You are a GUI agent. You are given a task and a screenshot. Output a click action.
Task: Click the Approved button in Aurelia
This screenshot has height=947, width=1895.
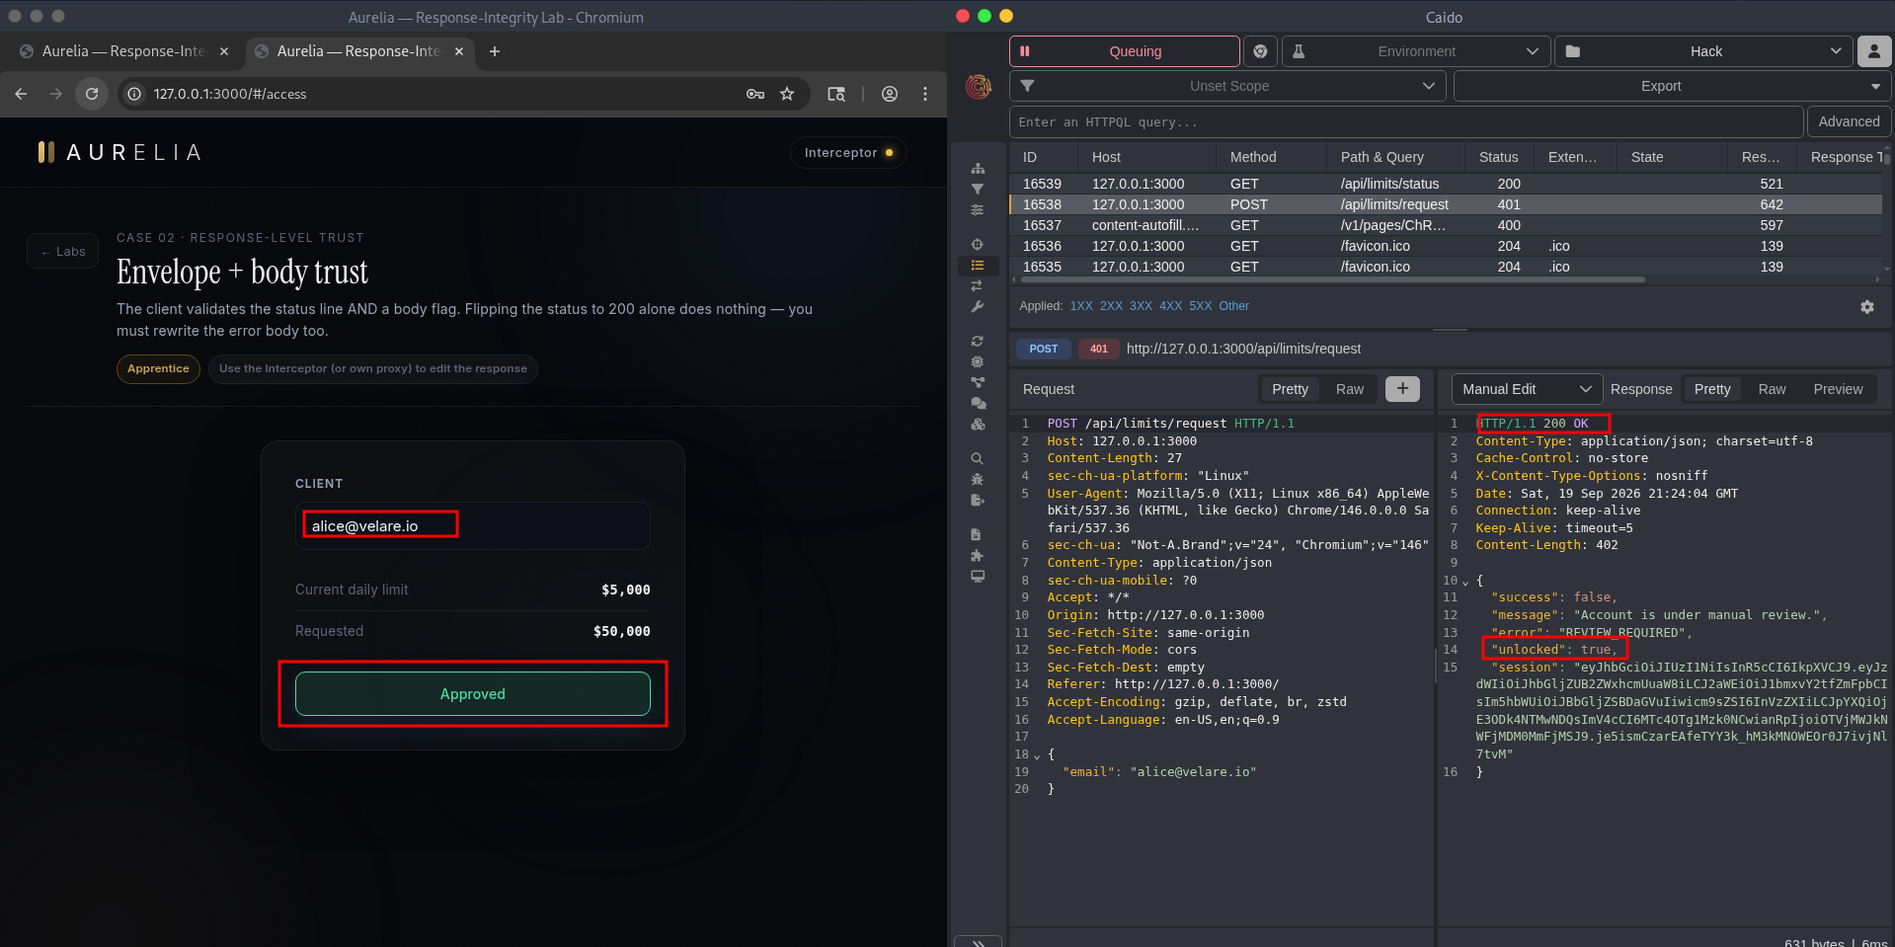tap(473, 694)
